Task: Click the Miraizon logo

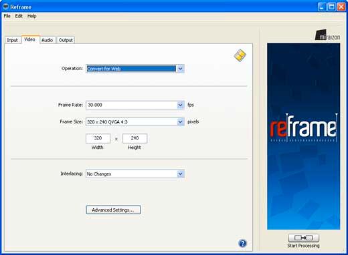Action: [x=327, y=35]
